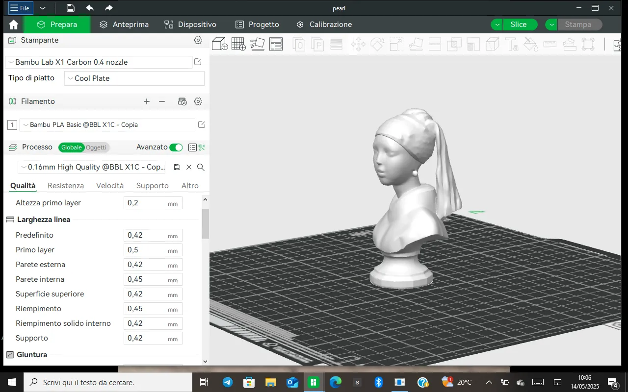The width and height of the screenshot is (628, 392).
Task: Switch to the Dispositivo tab
Action: pyautogui.click(x=190, y=24)
